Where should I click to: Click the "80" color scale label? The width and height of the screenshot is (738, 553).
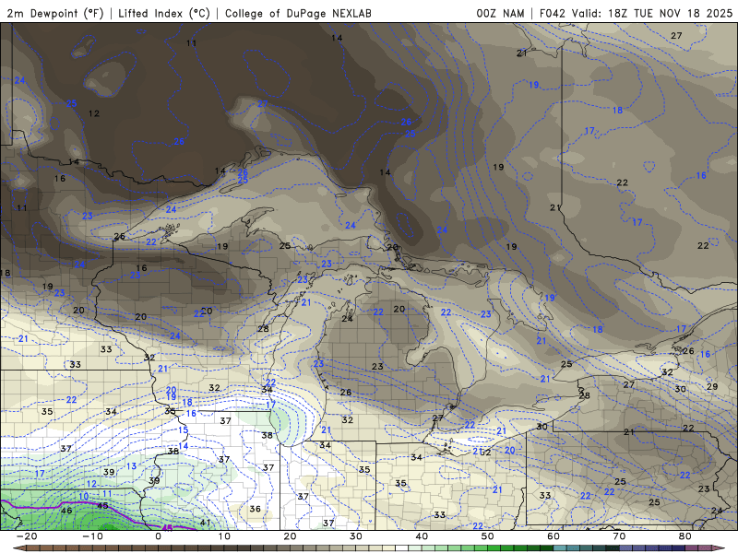[685, 536]
